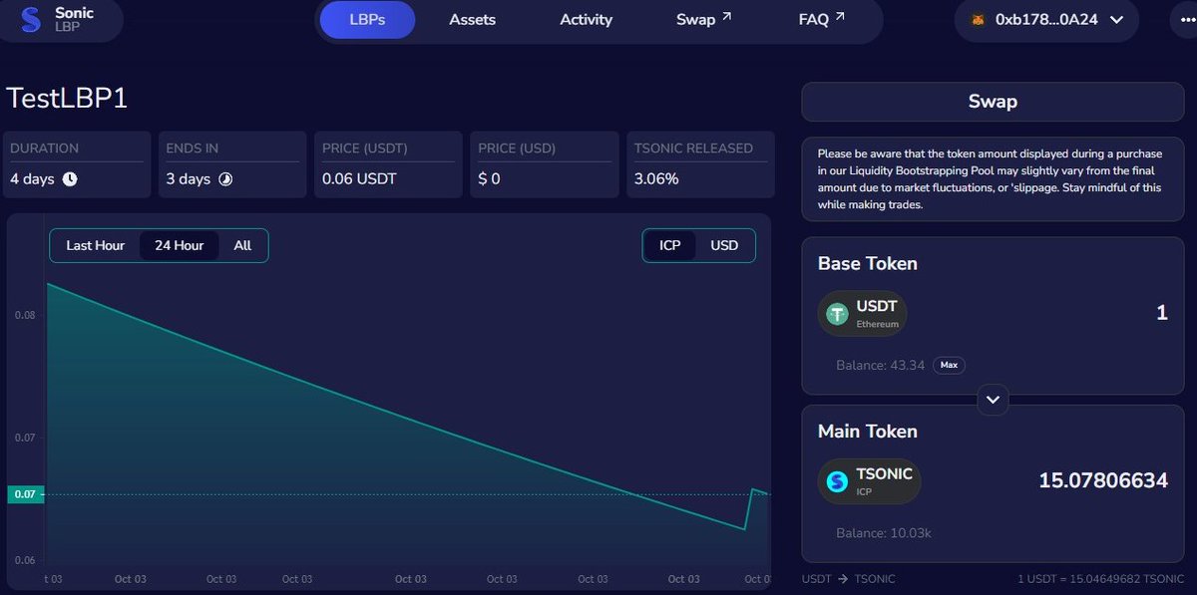The height and width of the screenshot is (595, 1197).
Task: Click the 0.08 y-axis label
Action: pyautogui.click(x=25, y=315)
